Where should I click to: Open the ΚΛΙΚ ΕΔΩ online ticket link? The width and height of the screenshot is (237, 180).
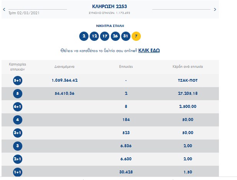click(149, 50)
